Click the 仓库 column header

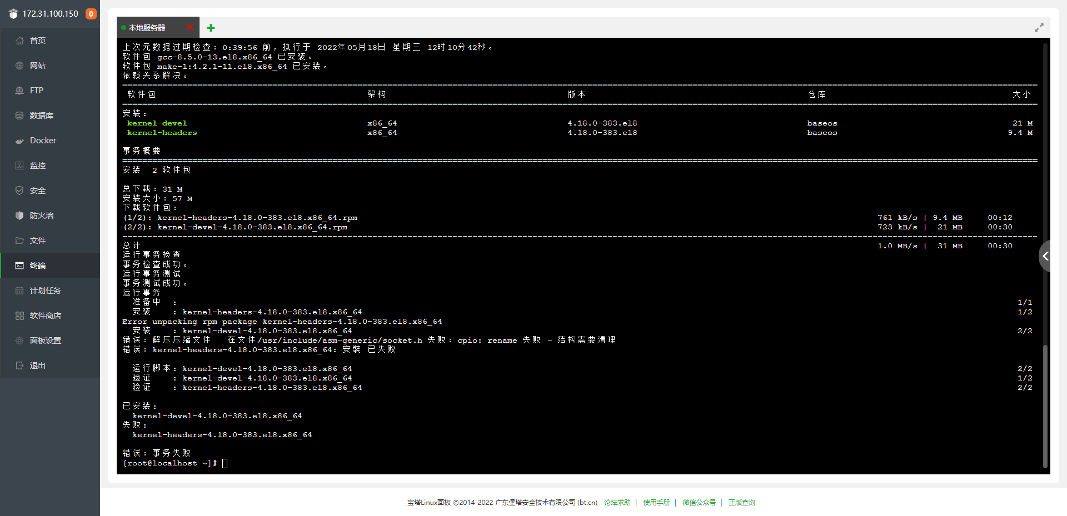tap(817, 94)
